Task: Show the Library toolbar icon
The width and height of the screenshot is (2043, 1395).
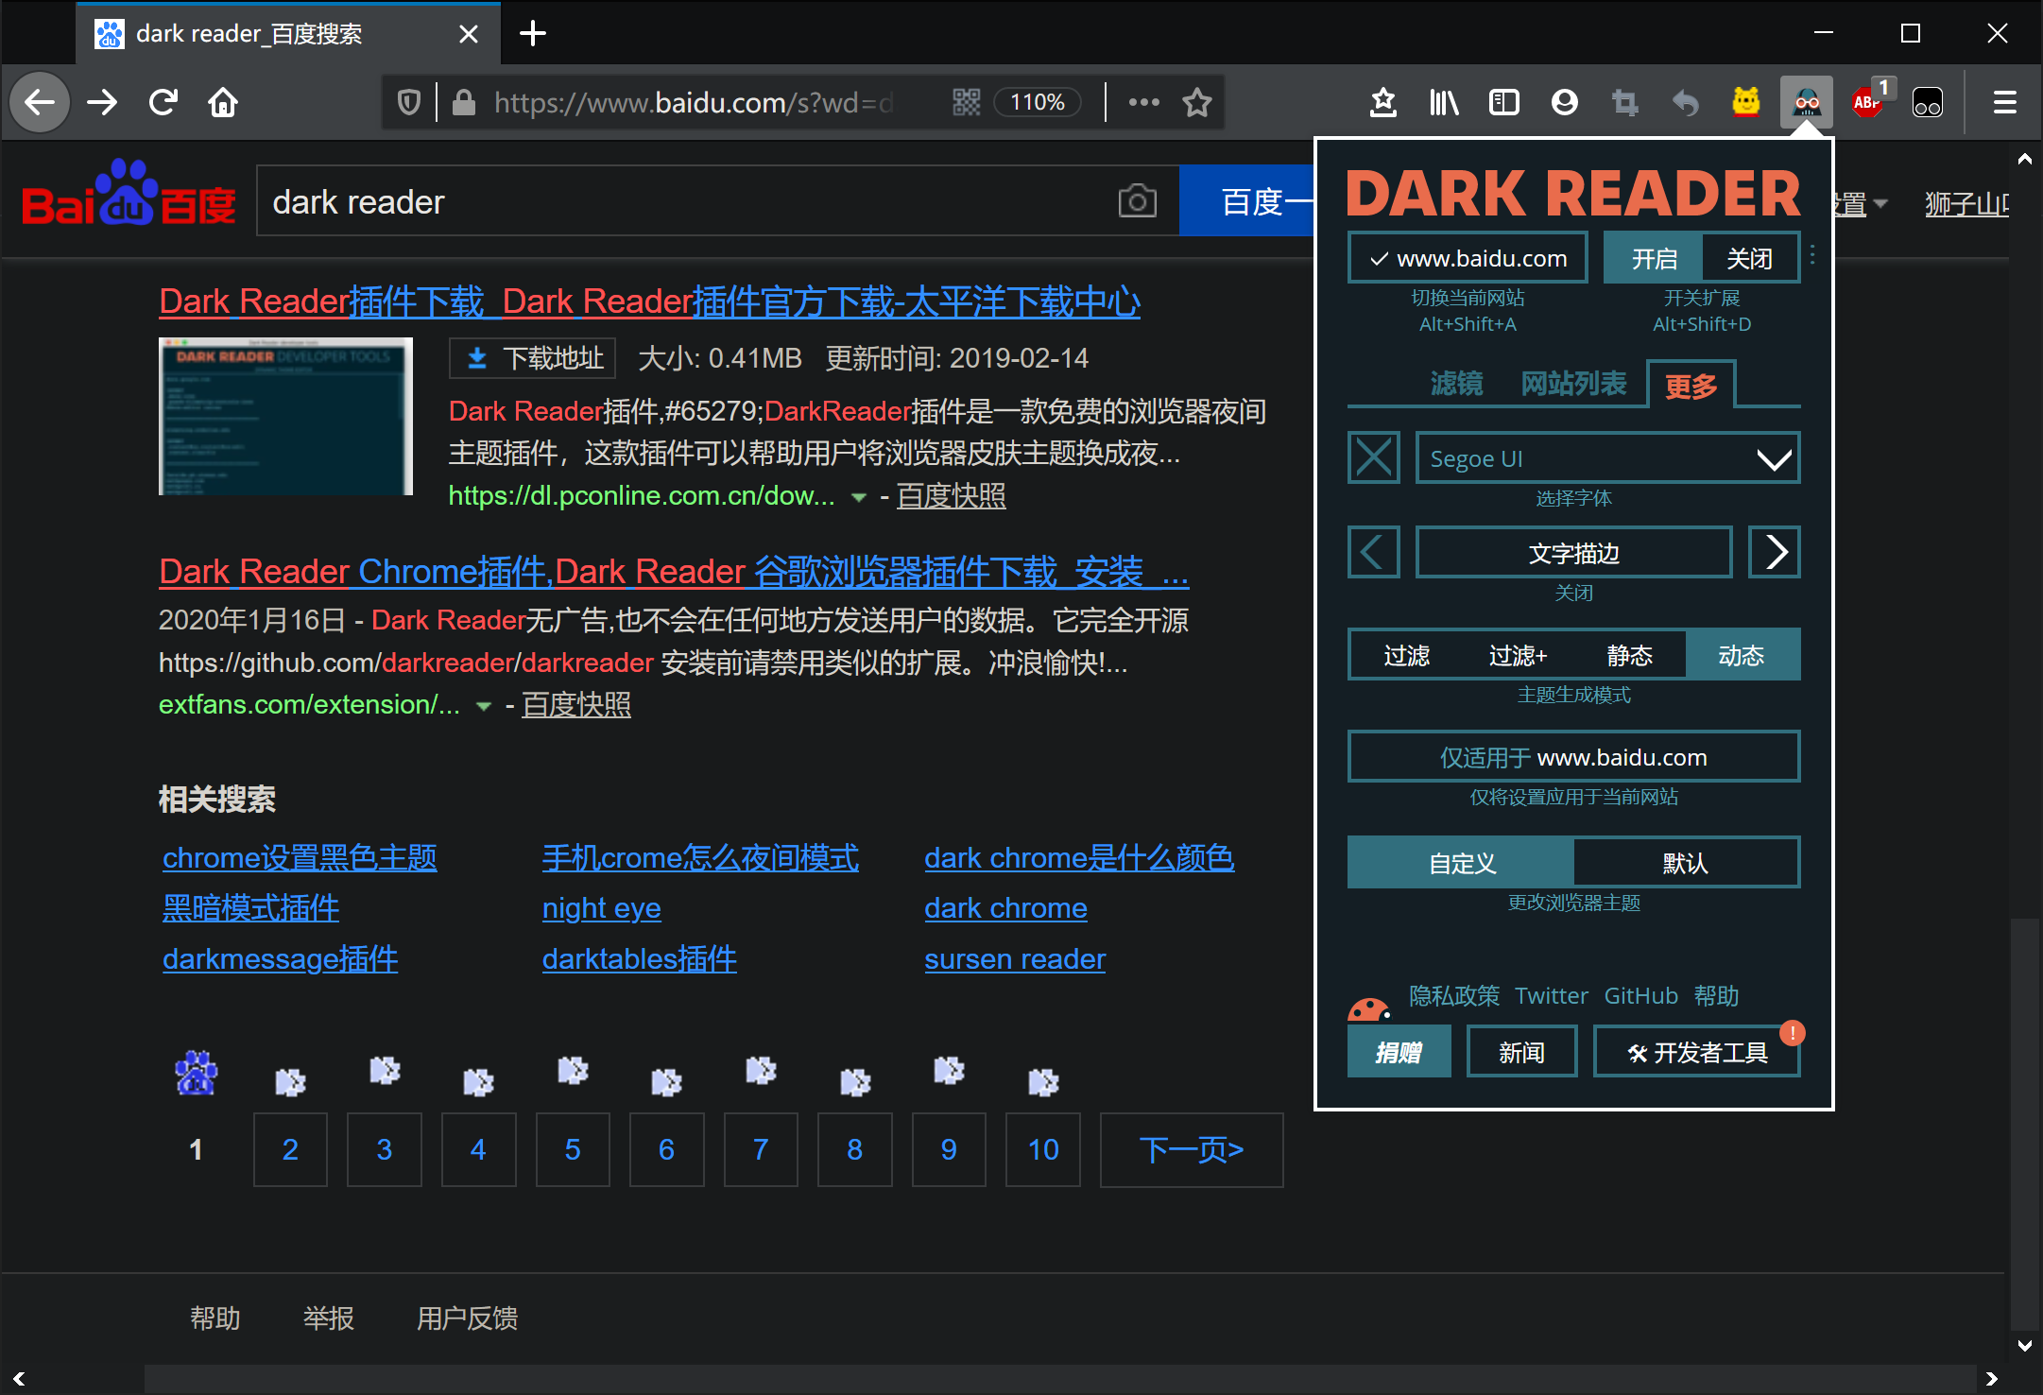Action: (x=1444, y=102)
